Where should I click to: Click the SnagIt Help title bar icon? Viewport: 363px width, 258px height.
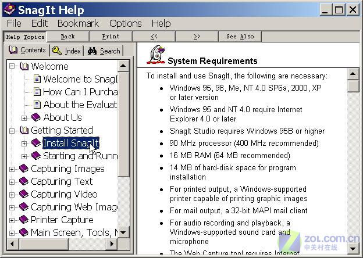click(x=9, y=10)
